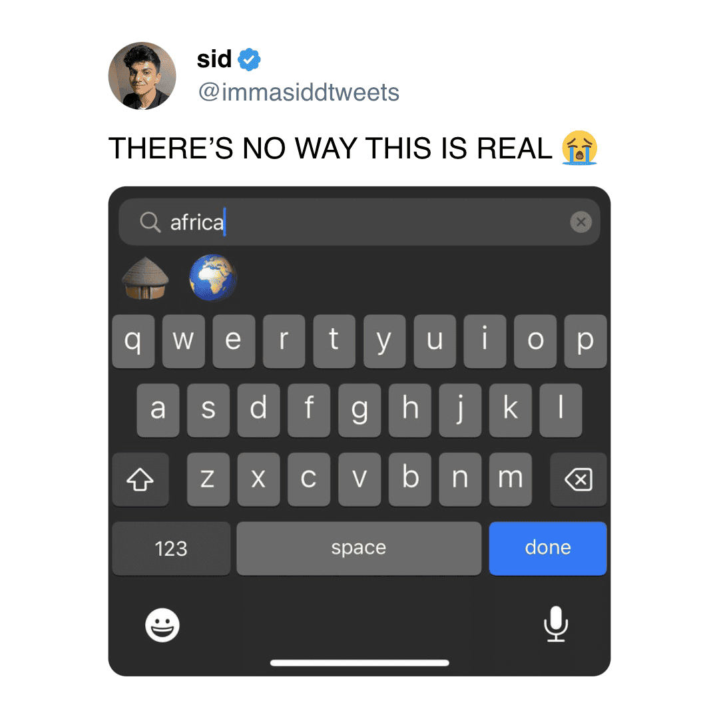Focus the emoji search field
The image size is (719, 719).
(359, 222)
